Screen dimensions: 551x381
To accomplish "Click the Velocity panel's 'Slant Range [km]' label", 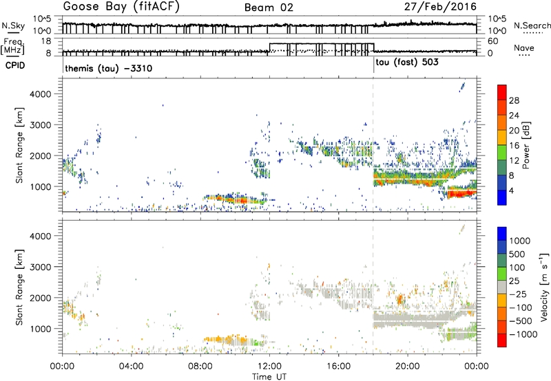I will (19, 287).
